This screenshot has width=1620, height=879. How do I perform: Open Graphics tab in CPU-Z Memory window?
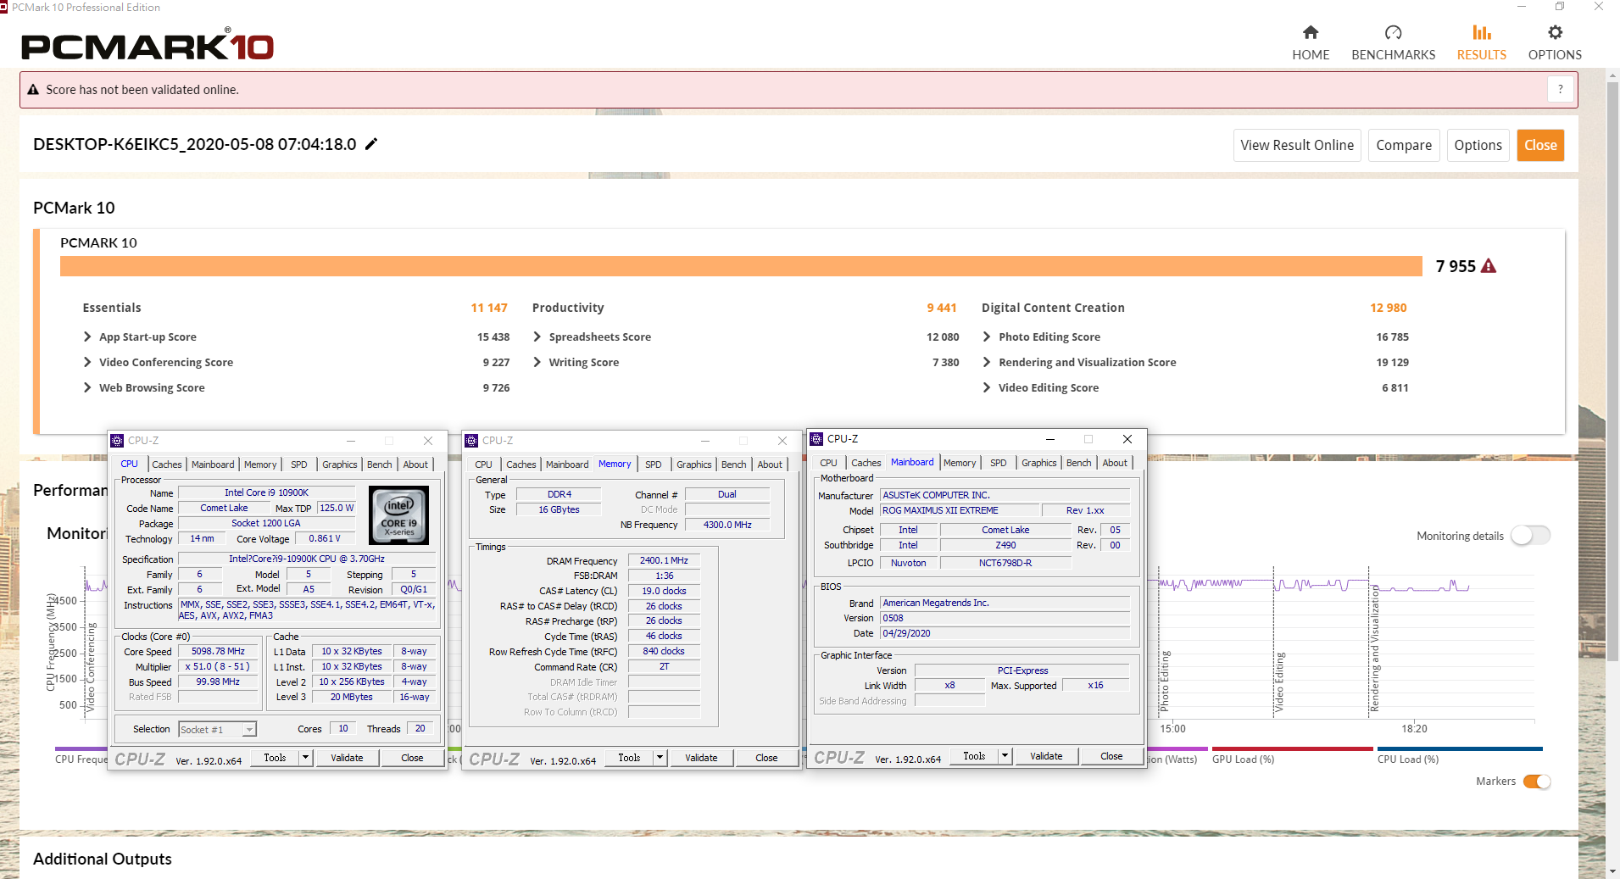693,465
